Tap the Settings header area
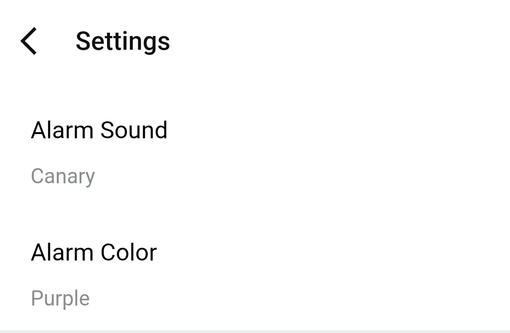Viewport: 510px width, 333px height. [123, 41]
